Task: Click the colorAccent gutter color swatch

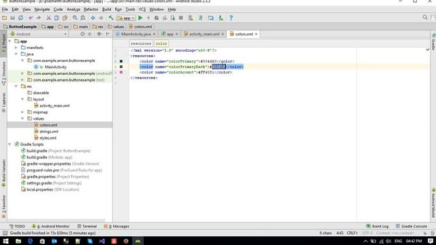Action: click(x=121, y=72)
